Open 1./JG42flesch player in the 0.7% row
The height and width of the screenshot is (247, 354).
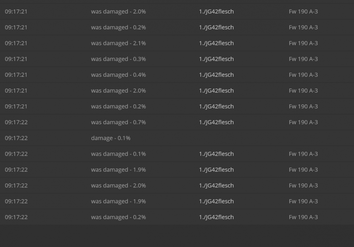tap(216, 122)
